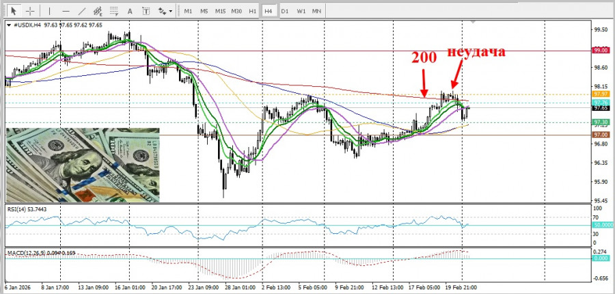
Task: Open the arrows objects dropdown arrow
Action: tap(170, 12)
